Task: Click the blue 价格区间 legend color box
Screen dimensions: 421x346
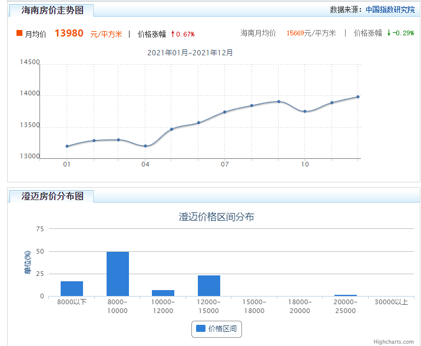Action: (201, 328)
